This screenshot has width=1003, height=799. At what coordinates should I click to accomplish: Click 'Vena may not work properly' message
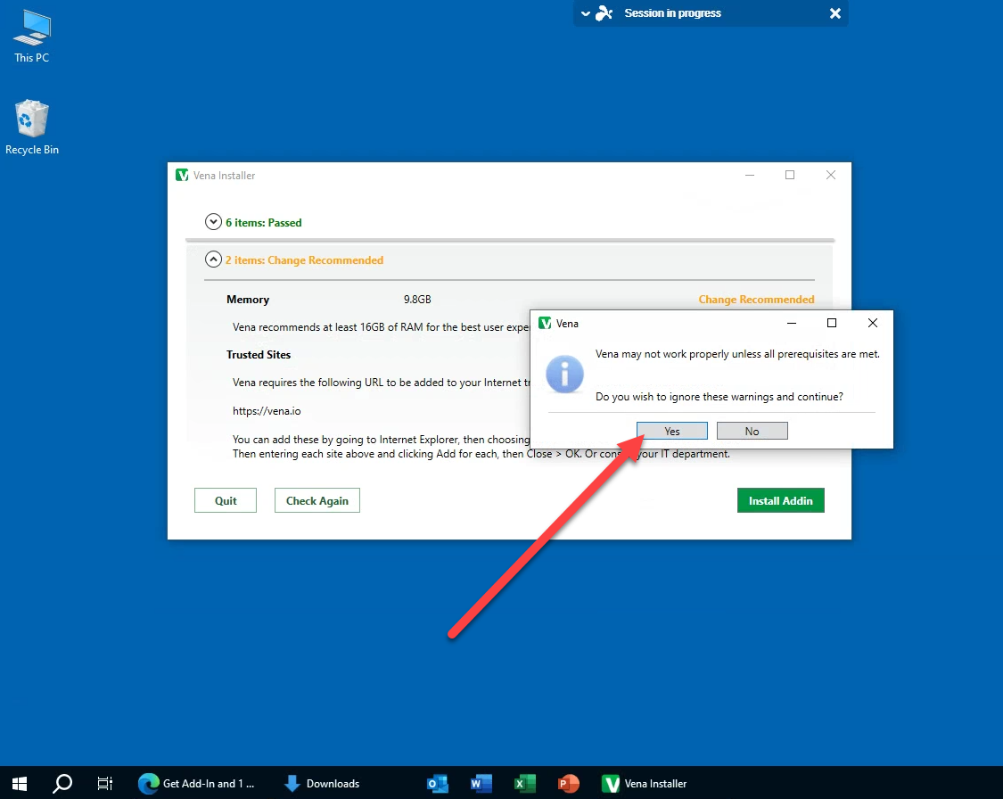point(737,354)
